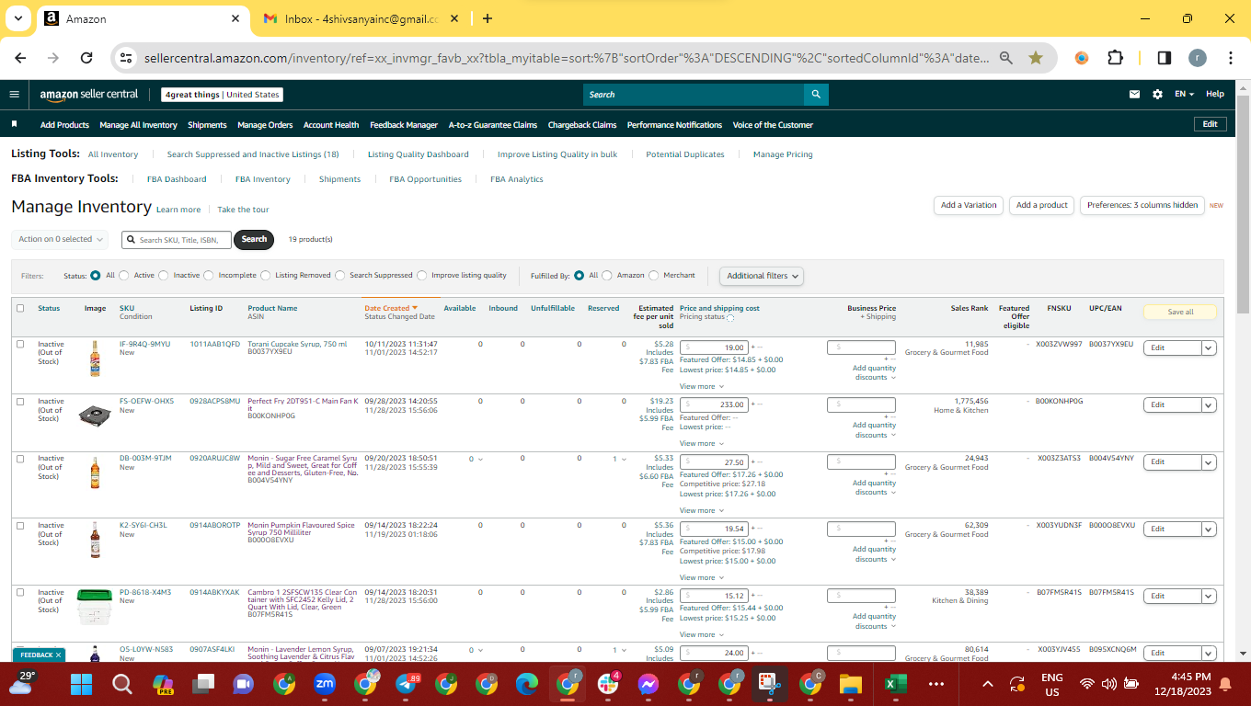This screenshot has height=706, width=1251.
Task: Open Slack from the taskbar
Action: [608, 684]
